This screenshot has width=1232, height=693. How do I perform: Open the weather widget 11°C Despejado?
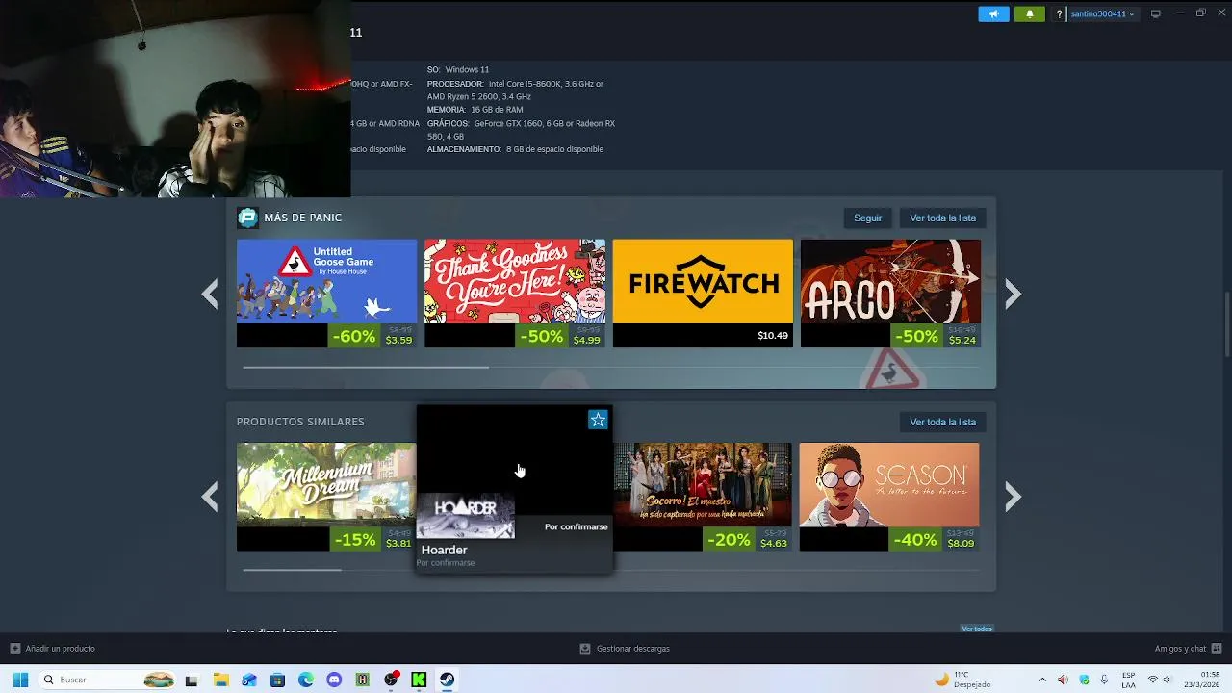[962, 680]
